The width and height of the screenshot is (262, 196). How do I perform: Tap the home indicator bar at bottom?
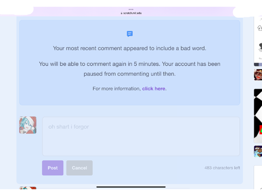pos(131,187)
